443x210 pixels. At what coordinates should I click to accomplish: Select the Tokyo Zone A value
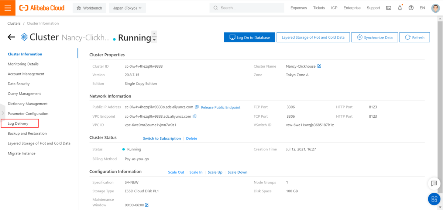pos(297,75)
